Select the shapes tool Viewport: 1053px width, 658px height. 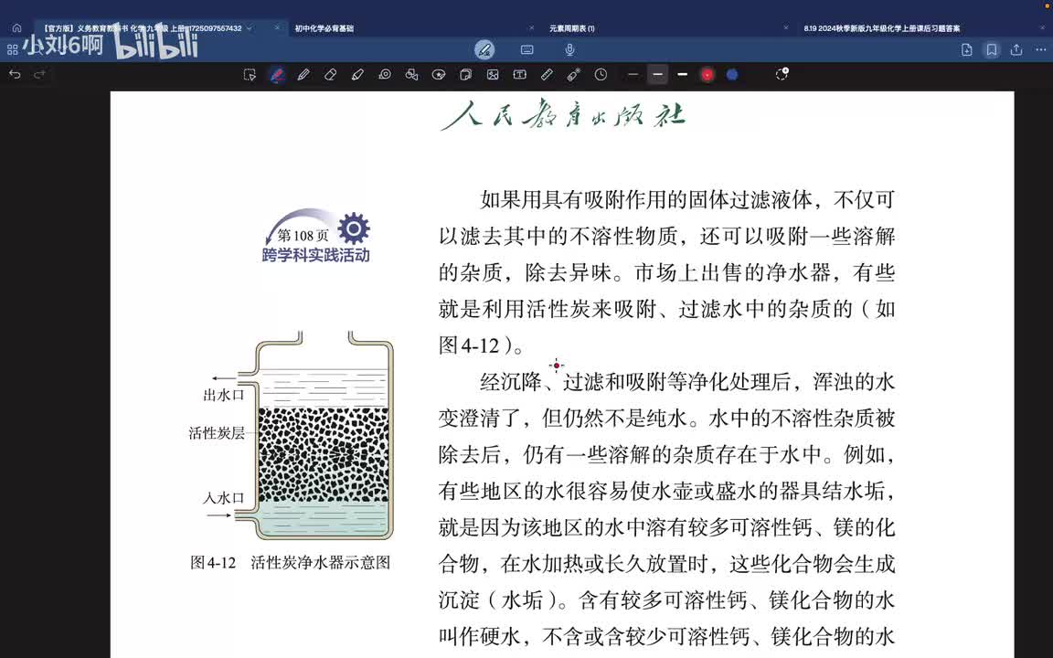[x=411, y=75]
